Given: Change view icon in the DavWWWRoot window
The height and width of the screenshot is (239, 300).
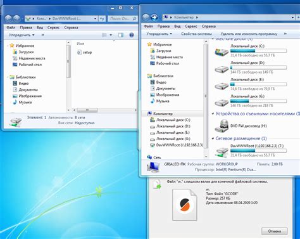Looking at the screenshot, I should 104,35.
